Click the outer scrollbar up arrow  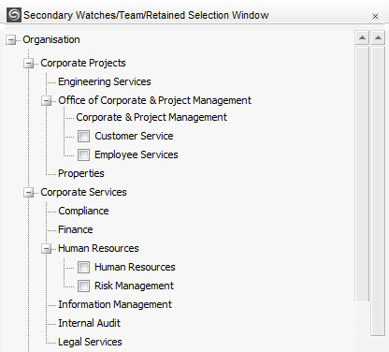pos(378,38)
